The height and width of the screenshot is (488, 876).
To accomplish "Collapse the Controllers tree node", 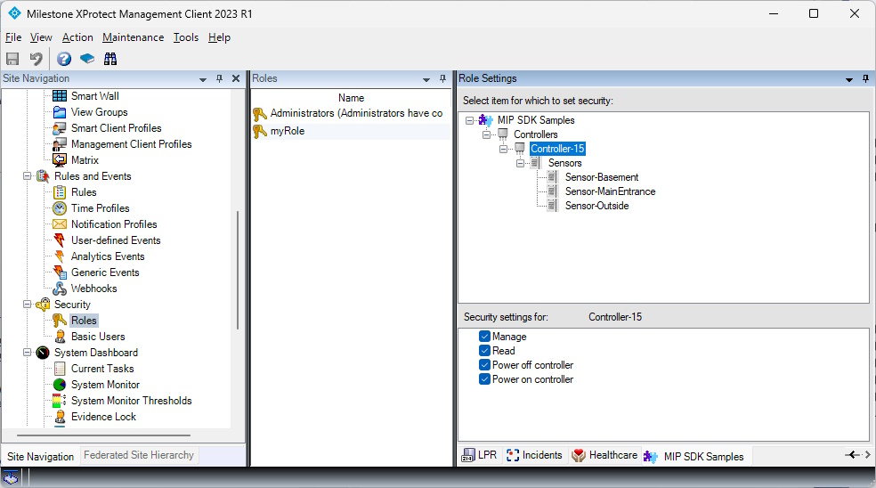I will tap(486, 134).
